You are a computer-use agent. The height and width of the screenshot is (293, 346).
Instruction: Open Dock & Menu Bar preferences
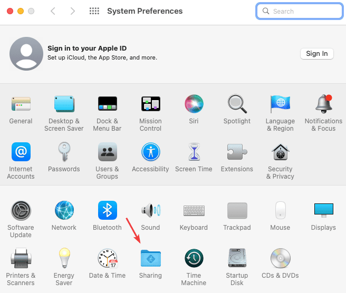[107, 104]
